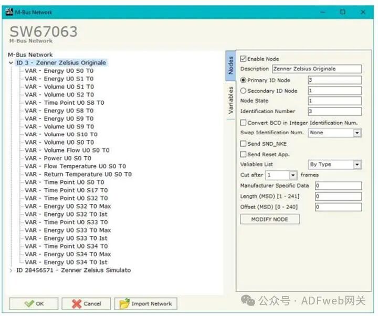Expand the ID 28456571 Zenner Zelsius Simulato node
Image resolution: width=378 pixels, height=316 pixels.
coord(12,270)
